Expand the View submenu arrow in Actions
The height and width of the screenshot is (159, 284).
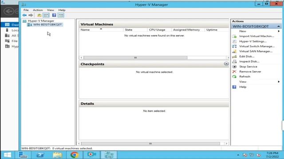(279, 82)
